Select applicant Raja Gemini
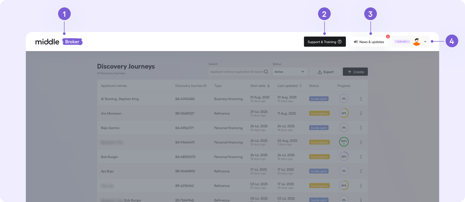This screenshot has width=465, height=202. 110,128
